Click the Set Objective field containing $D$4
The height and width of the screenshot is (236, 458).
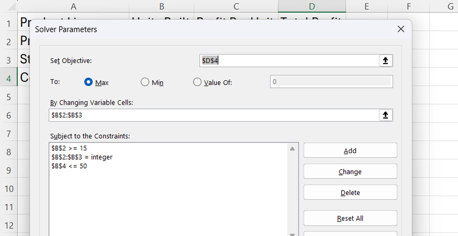[289, 61]
